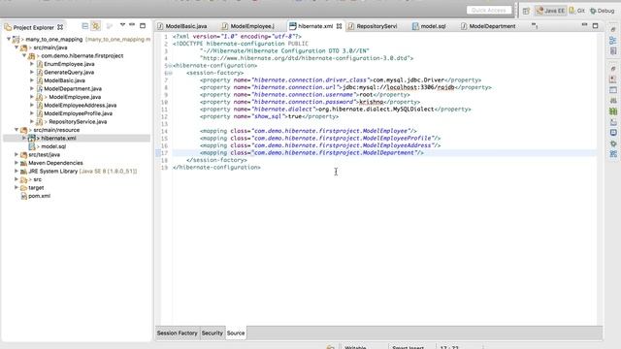Switch to Debug perspective
This screenshot has height=349, width=621.
[x=602, y=11]
